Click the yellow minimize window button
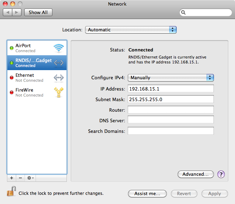Viewport: 235px width, 204px height. [x=13, y=4]
